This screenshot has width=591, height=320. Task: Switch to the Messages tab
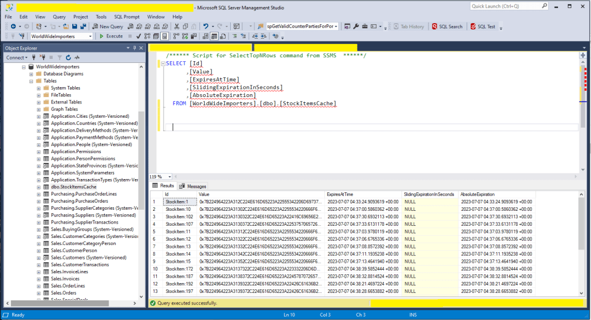[193, 187]
